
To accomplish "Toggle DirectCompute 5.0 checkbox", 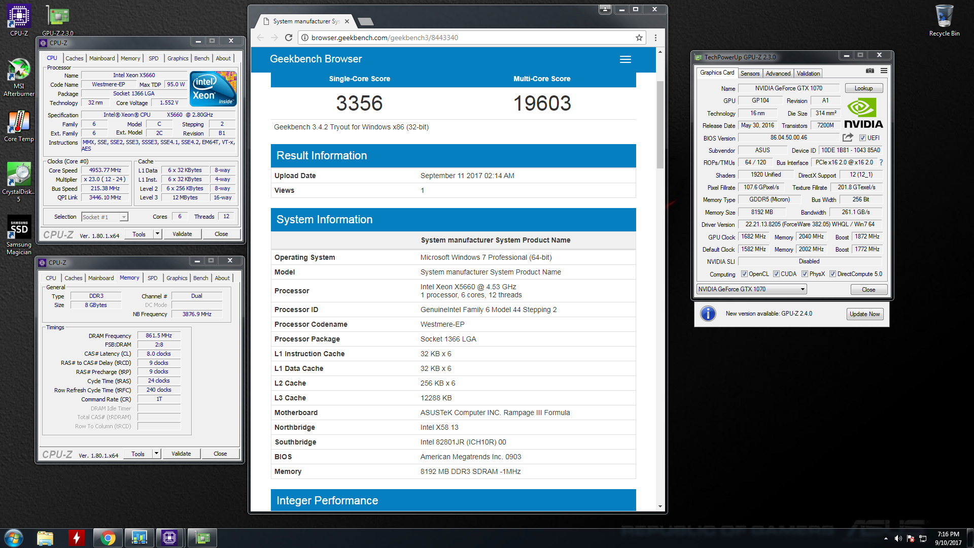I will 832,274.
